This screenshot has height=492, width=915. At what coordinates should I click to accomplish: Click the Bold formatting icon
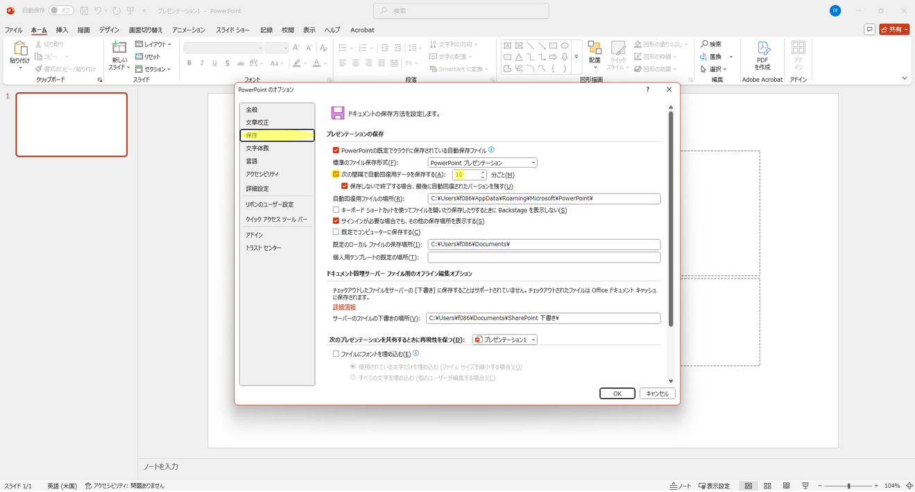click(x=189, y=63)
